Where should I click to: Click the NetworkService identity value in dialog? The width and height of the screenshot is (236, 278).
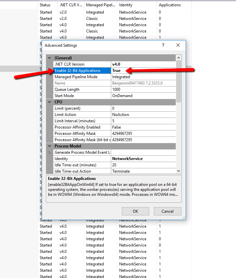pyautogui.click(x=143, y=159)
